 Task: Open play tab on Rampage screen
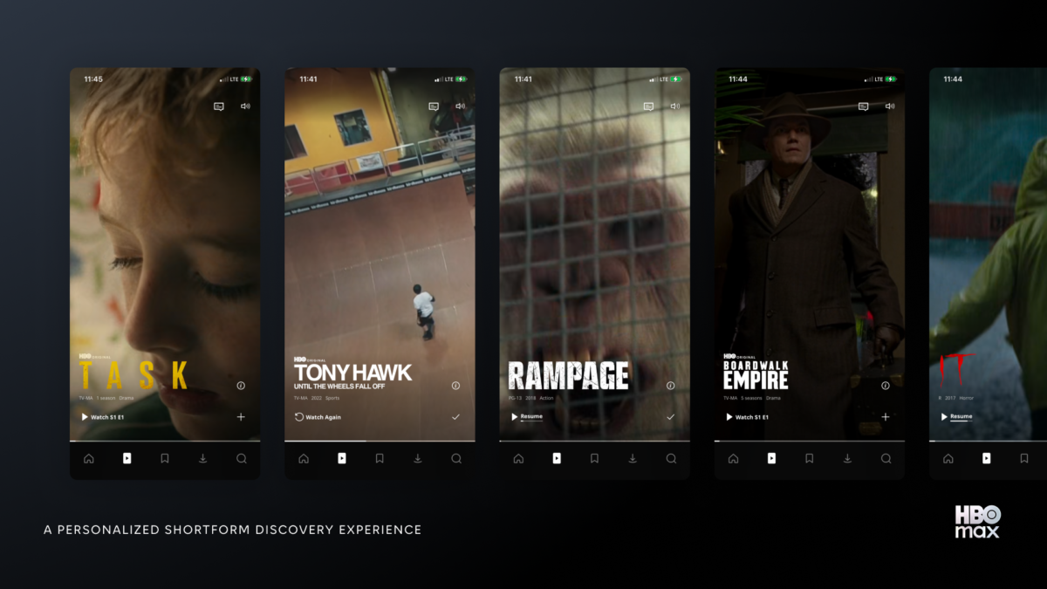coord(556,459)
